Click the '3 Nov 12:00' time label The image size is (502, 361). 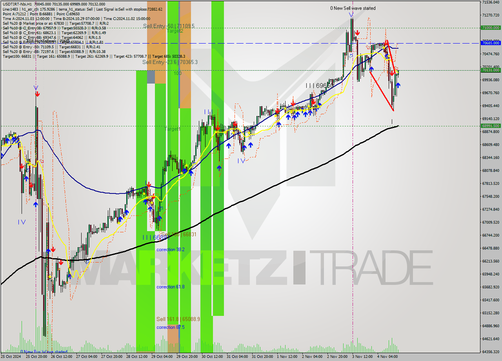(x=362, y=357)
